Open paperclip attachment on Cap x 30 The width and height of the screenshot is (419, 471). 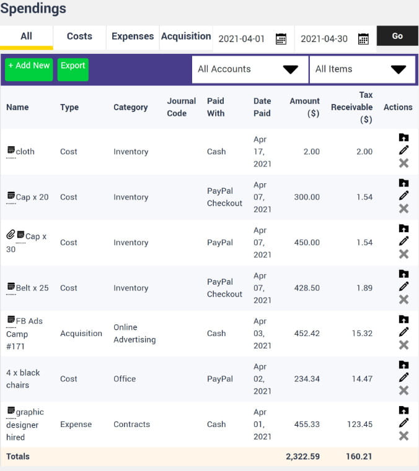click(11, 235)
